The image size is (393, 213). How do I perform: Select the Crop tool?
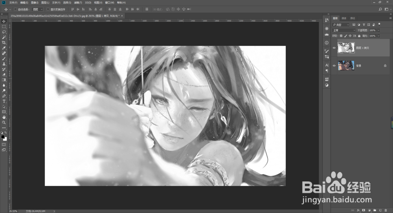(4, 42)
